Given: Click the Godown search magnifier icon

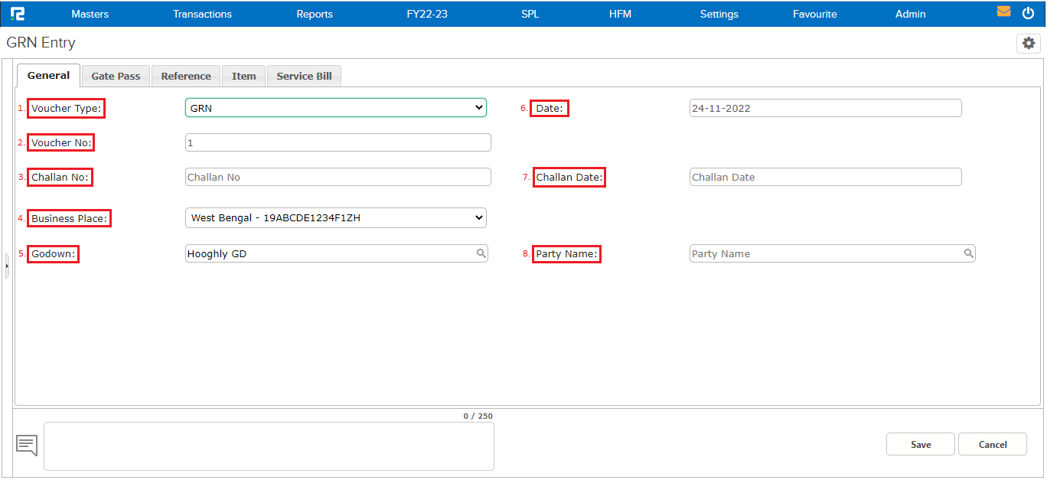Looking at the screenshot, I should [x=481, y=253].
